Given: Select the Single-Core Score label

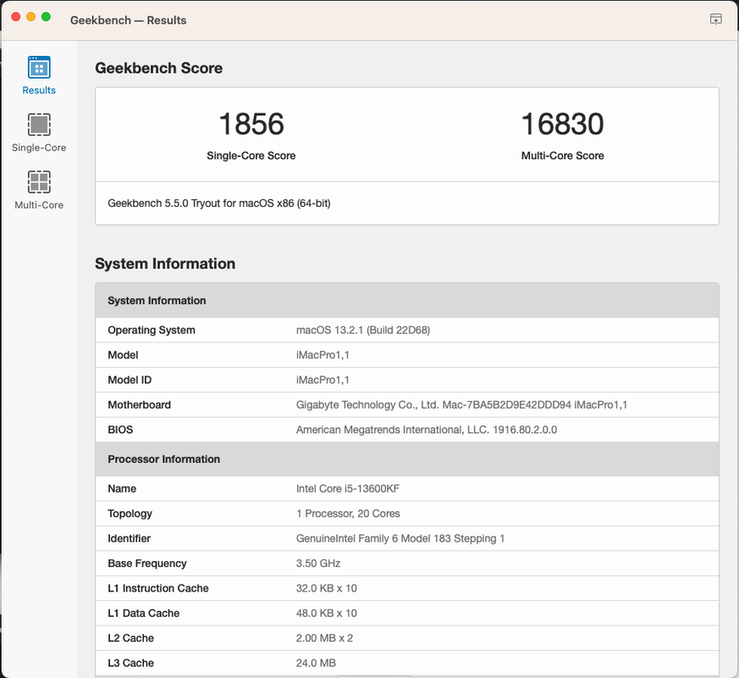Looking at the screenshot, I should (251, 156).
